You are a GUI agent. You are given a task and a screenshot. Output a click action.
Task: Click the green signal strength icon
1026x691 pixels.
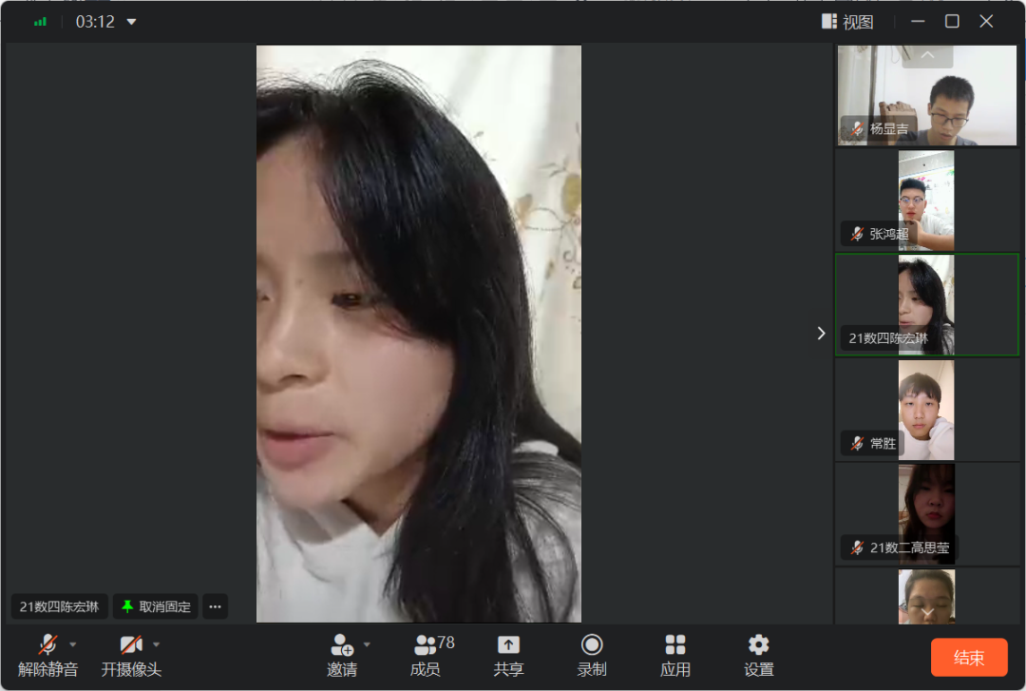40,22
